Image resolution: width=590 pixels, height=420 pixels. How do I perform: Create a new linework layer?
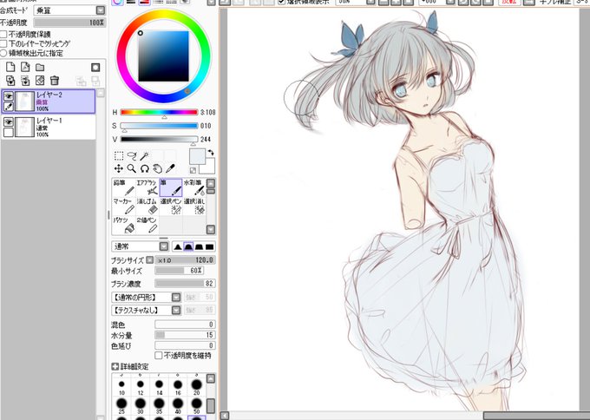pyautogui.click(x=25, y=68)
